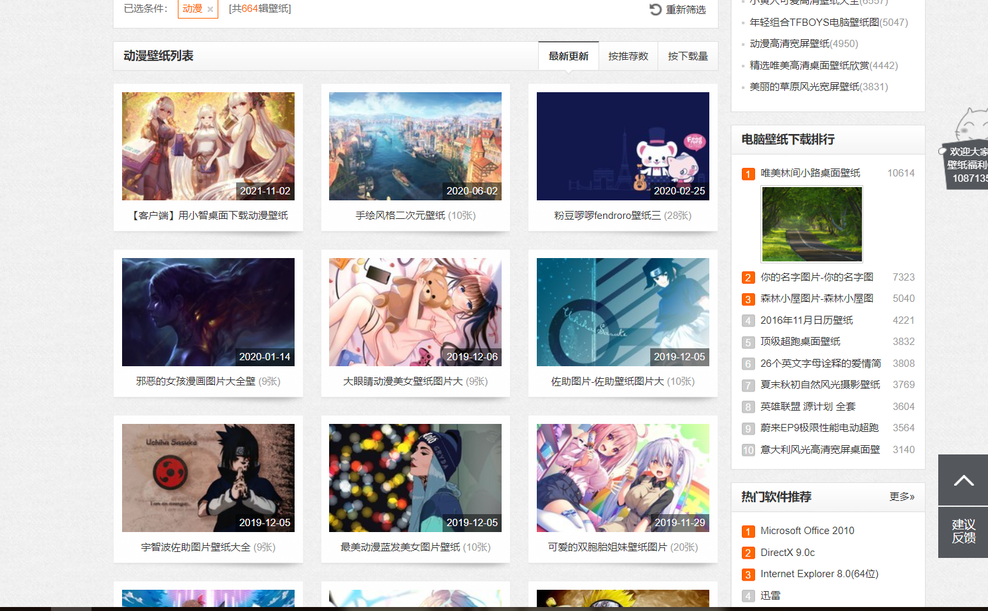The height and width of the screenshot is (611, 988).
Task: Click the scroll-to-top arrow button
Action: [x=963, y=480]
